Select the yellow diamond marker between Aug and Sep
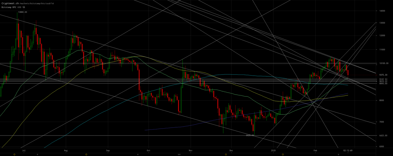 (86, 154)
